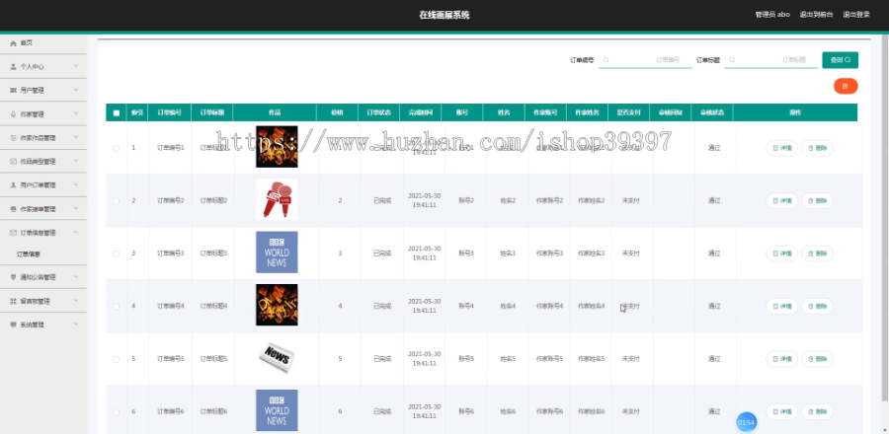Click 删除 for order row 3
The height and width of the screenshot is (434, 889).
817,253
